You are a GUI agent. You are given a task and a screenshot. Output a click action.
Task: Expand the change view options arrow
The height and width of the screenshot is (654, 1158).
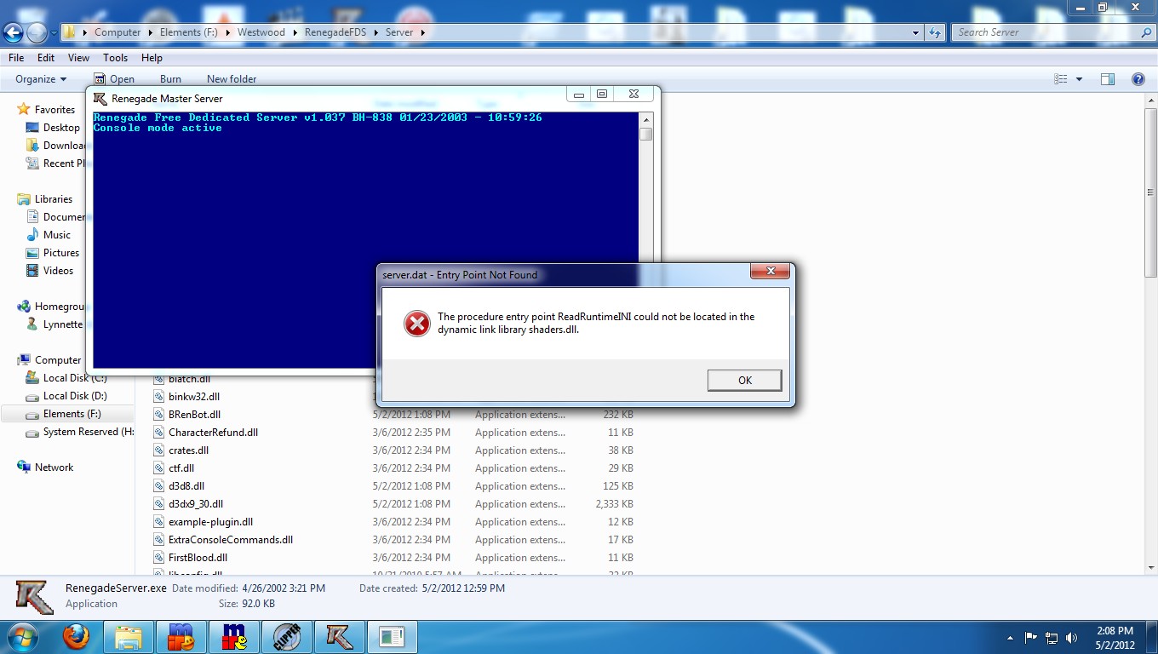[x=1079, y=79]
